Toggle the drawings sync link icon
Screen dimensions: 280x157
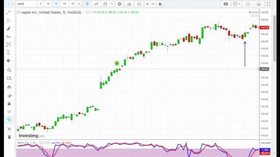click(9, 119)
